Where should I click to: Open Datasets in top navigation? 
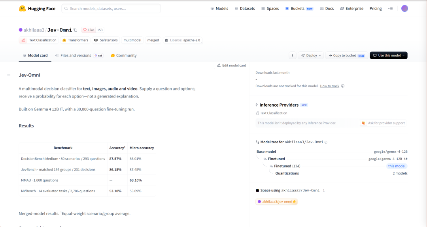[245, 8]
